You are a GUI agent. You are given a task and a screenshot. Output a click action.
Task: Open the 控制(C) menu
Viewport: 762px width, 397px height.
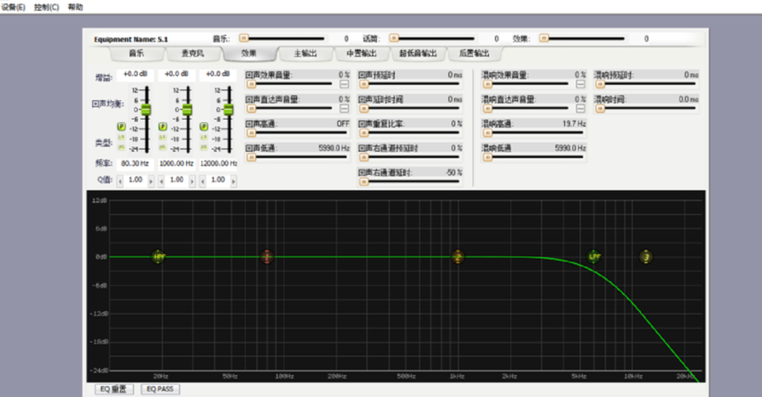(x=47, y=7)
